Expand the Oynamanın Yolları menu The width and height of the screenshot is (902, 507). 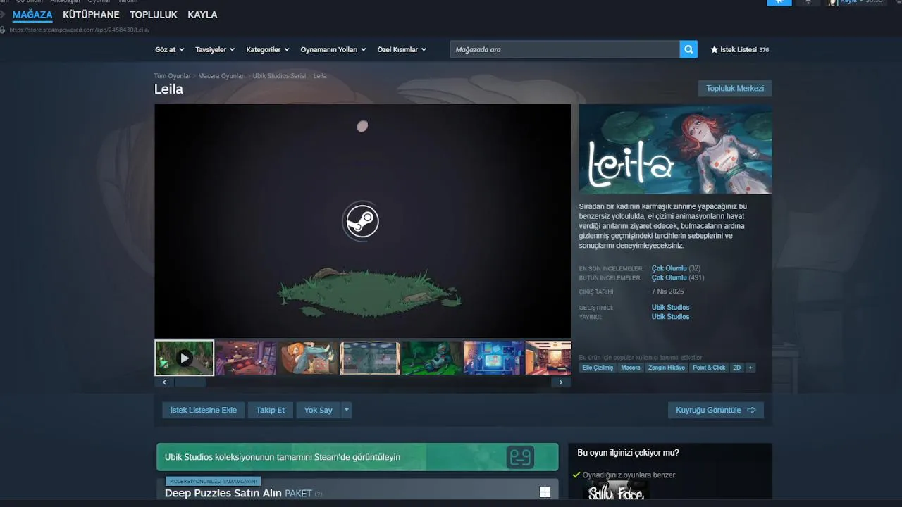pyautogui.click(x=333, y=49)
